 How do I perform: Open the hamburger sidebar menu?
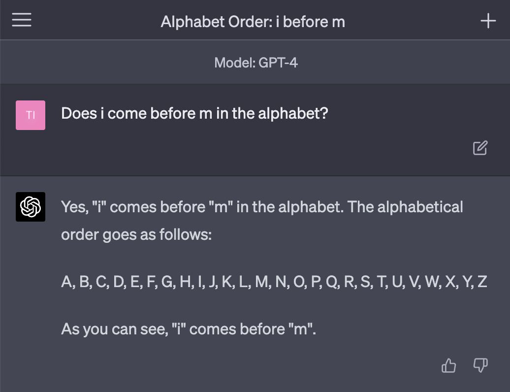22,20
